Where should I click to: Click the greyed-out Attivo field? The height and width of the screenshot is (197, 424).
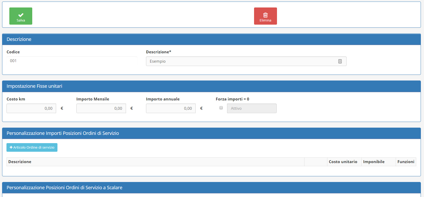[x=251, y=108]
